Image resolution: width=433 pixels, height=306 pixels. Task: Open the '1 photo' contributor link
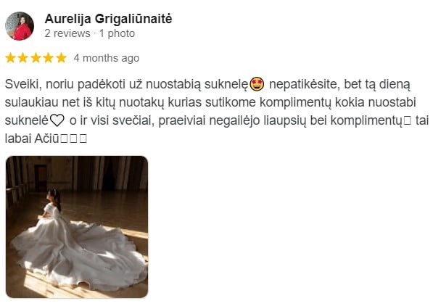coord(117,33)
